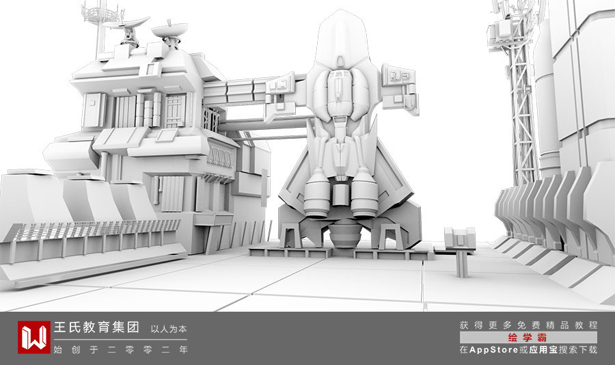Viewport: 615px width, 365px height.
Task: Click the 始创于二零零二年 text
Action: pyautogui.click(x=121, y=349)
